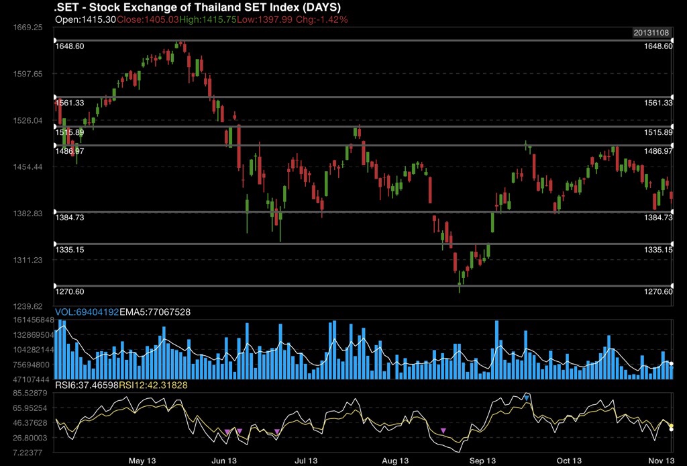
Task: Select the left handle of the 1648.60 line
Action: click(x=55, y=40)
